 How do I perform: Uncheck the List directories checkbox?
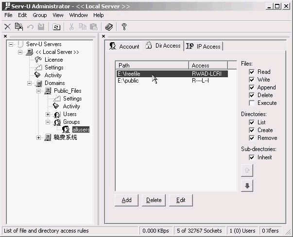[x=252, y=122]
